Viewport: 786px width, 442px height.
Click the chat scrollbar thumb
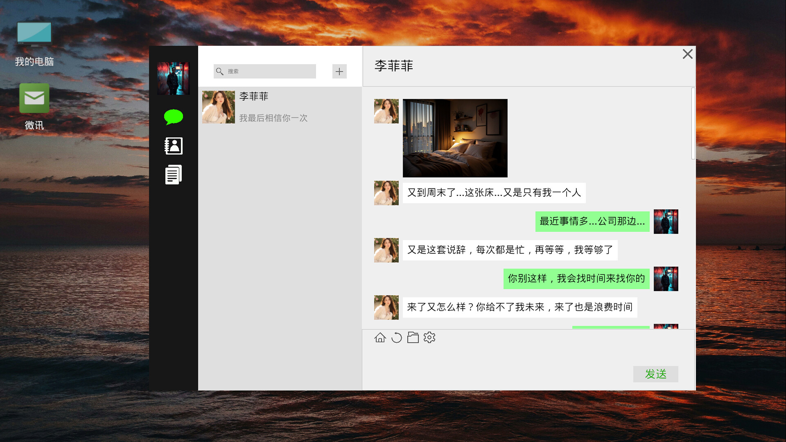(x=693, y=123)
